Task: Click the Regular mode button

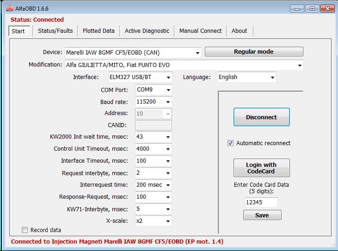Action: [x=254, y=52]
